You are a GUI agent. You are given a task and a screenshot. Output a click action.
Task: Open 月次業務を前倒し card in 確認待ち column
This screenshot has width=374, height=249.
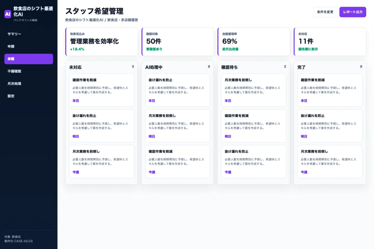click(254, 90)
